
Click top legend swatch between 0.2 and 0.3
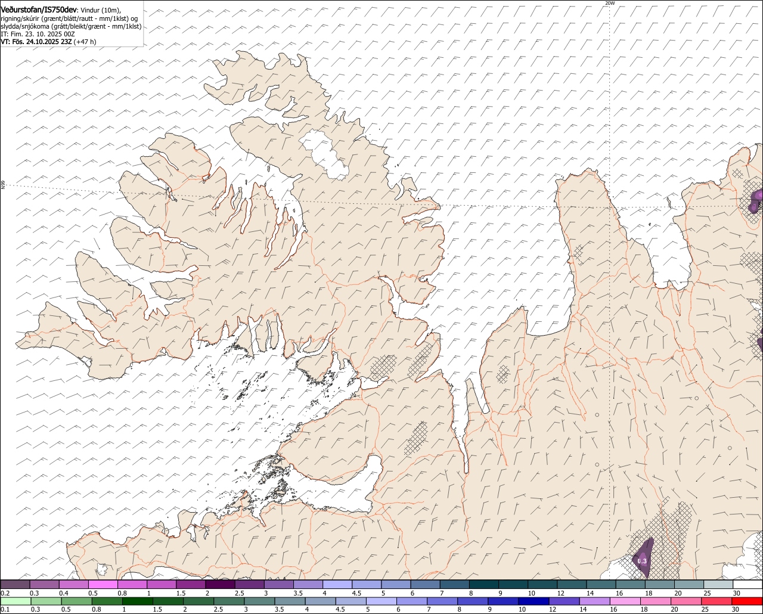point(15,584)
